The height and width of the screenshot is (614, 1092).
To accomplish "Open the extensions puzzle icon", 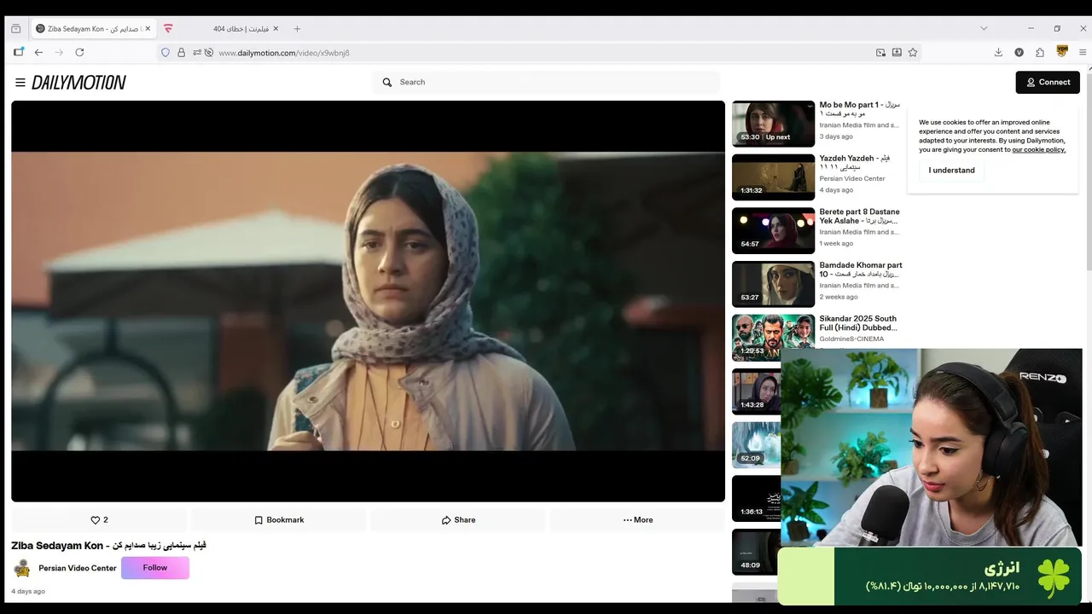I will (1040, 53).
